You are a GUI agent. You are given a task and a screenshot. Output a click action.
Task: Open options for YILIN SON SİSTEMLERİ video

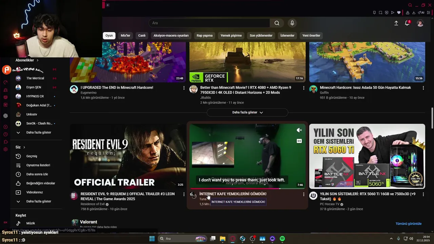pyautogui.click(x=423, y=194)
